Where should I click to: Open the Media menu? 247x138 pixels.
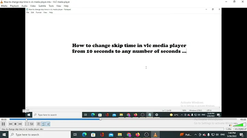click(4, 6)
